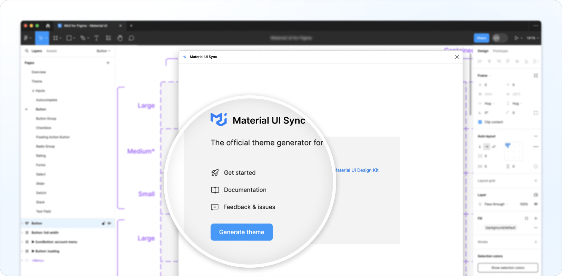Open the Resources components tool
Viewport: 562px width, 276px height.
coord(108,38)
